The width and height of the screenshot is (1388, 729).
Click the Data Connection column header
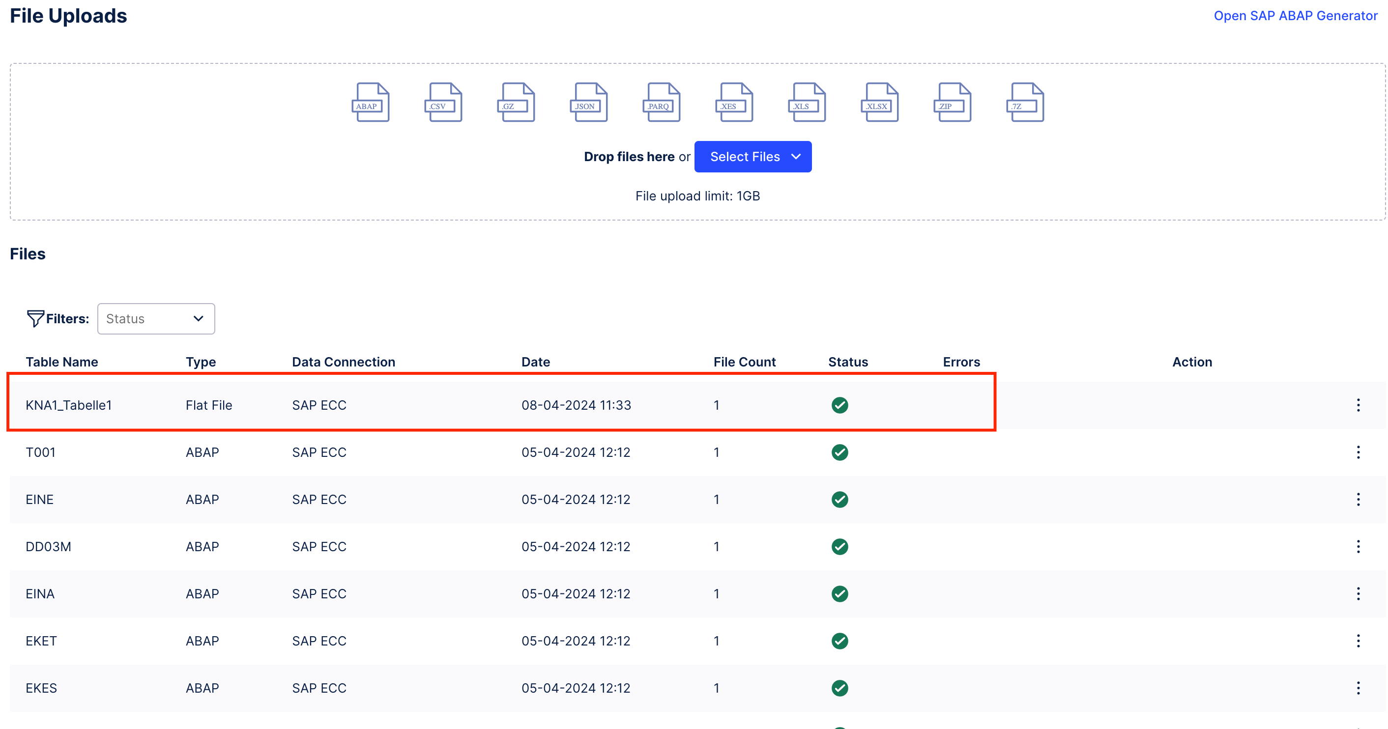(344, 362)
